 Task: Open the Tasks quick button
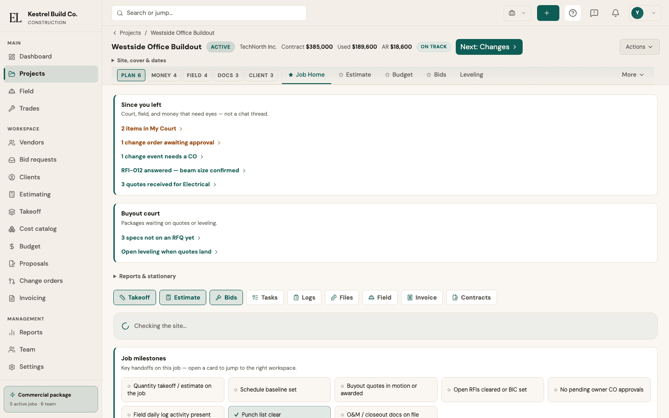pos(265,298)
